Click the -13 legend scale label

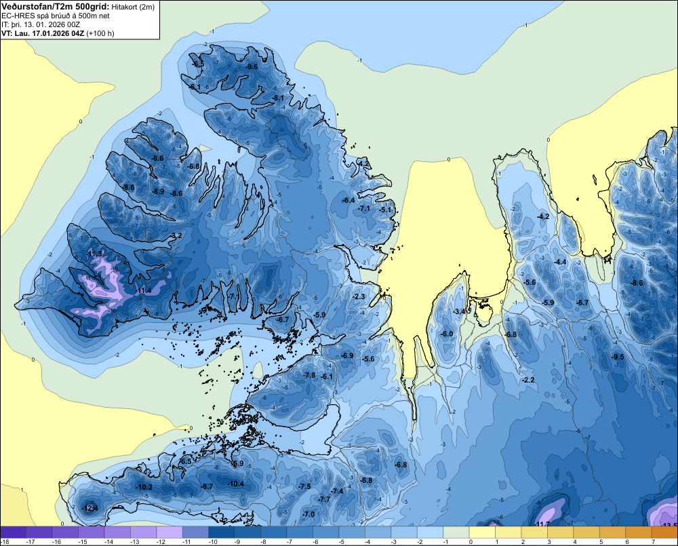pos(134,542)
